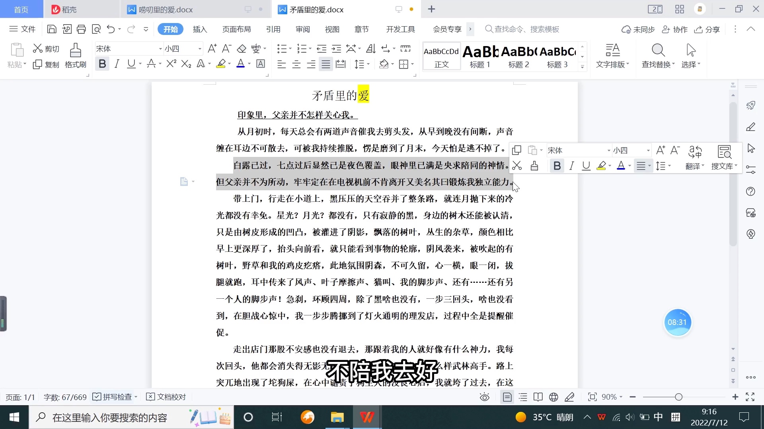This screenshot has height=429, width=764.
Task: Increase paragraph indent
Action: [x=337, y=48]
